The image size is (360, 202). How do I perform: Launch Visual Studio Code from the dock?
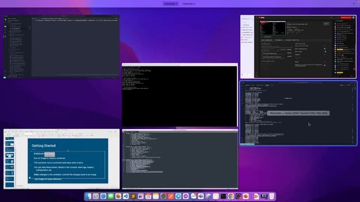point(125,196)
